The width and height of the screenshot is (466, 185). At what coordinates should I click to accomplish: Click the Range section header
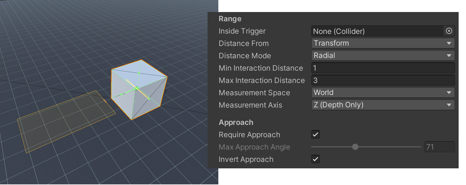(230, 19)
